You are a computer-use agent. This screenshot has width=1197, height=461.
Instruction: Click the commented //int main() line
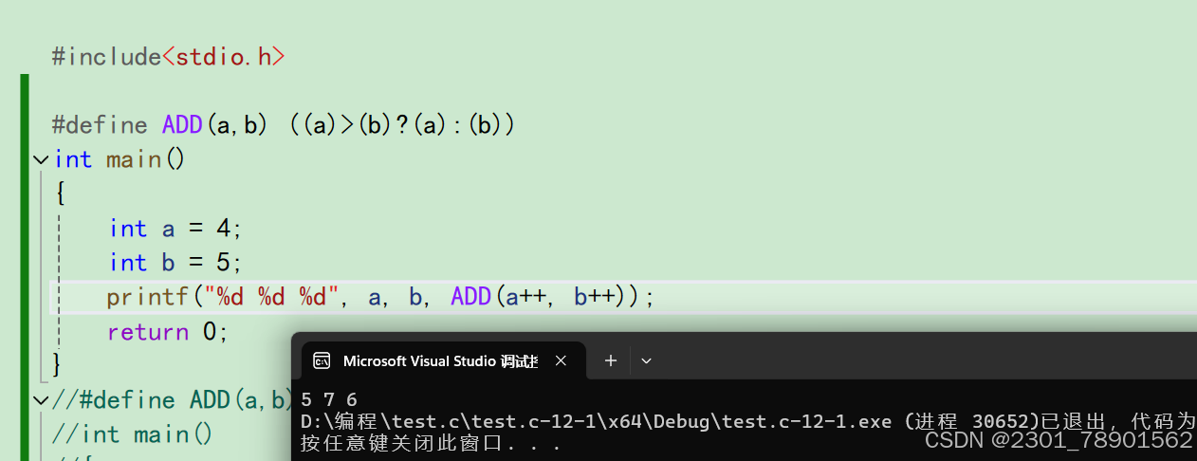tap(133, 434)
